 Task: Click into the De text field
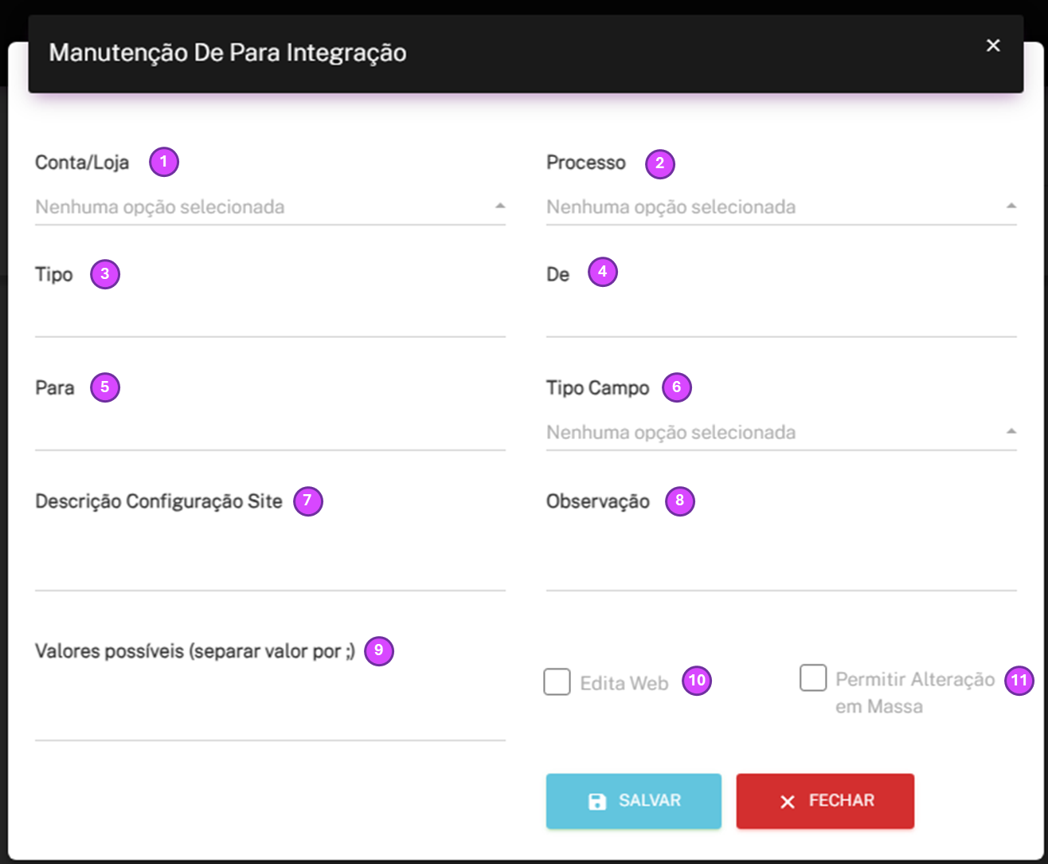pyautogui.click(x=781, y=319)
